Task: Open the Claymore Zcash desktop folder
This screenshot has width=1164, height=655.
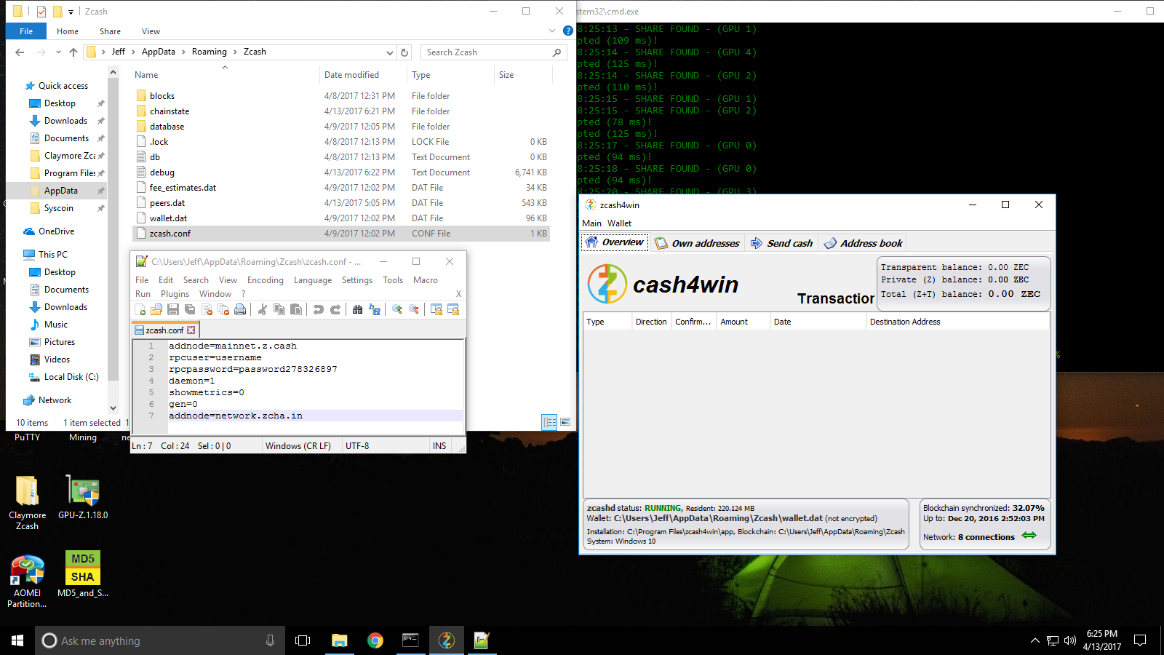Action: tap(27, 502)
